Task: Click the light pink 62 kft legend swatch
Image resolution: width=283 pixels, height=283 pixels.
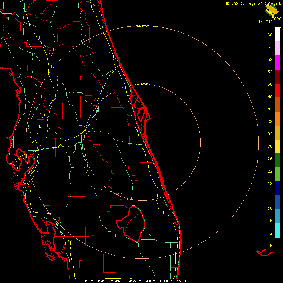Action: (x=278, y=48)
